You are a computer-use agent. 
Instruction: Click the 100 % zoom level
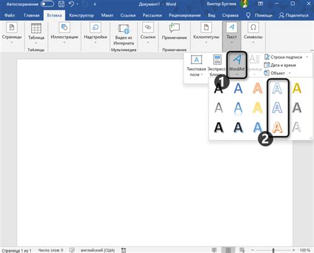click(x=305, y=250)
